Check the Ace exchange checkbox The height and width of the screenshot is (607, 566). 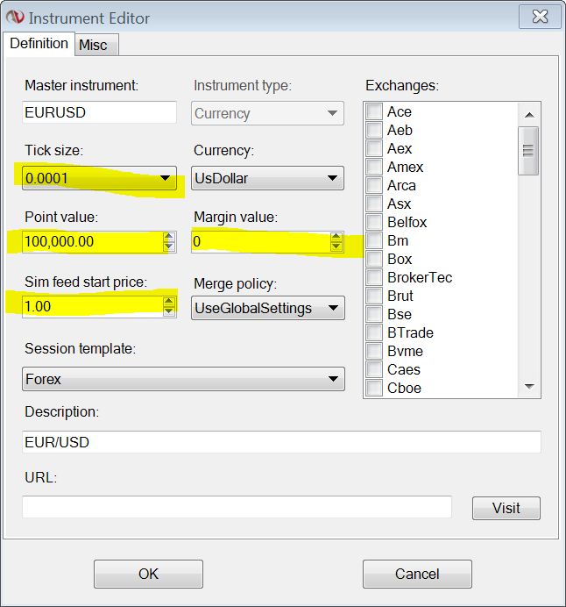click(374, 112)
